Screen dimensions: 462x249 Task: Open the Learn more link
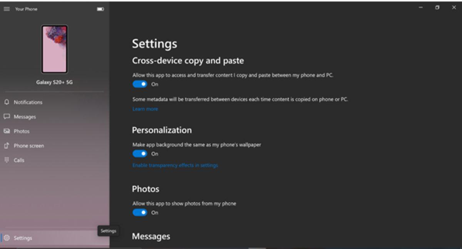(145, 109)
